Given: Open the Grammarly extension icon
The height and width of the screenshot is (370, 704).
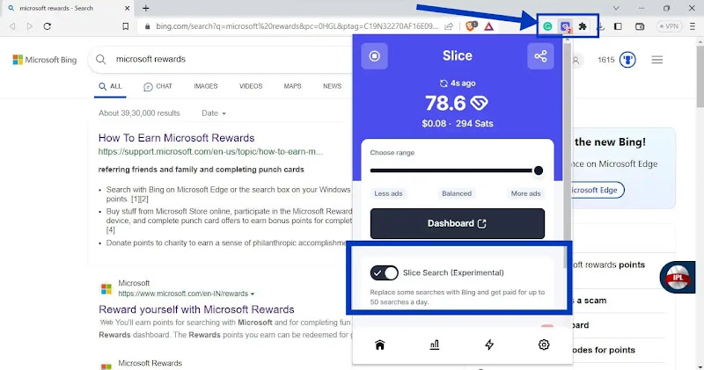Looking at the screenshot, I should (x=547, y=26).
